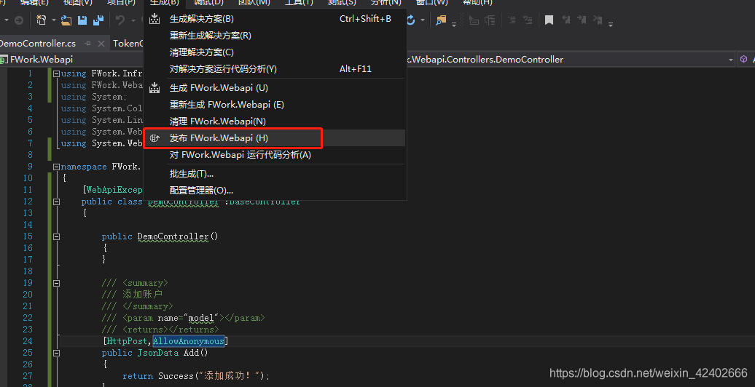Click line number 22 in gutter
The image size is (755, 387).
click(28, 318)
